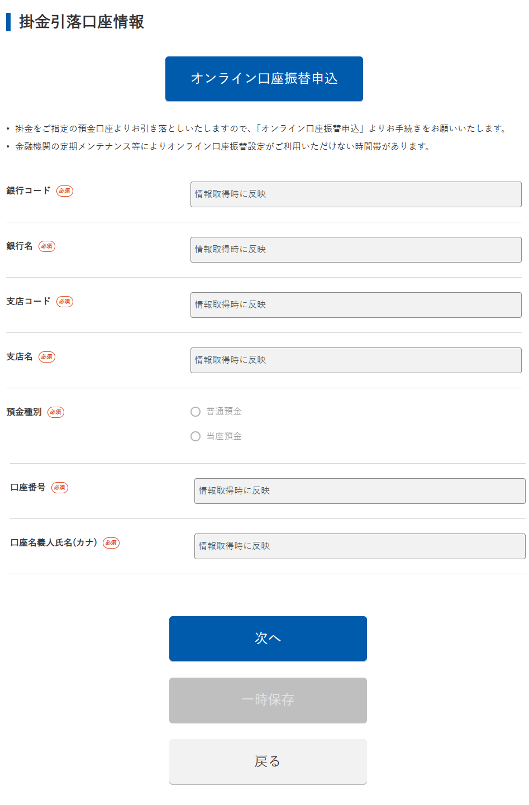529x805 pixels.
Task: Click the 必須 badge next to 口座番号
Action: 60,488
